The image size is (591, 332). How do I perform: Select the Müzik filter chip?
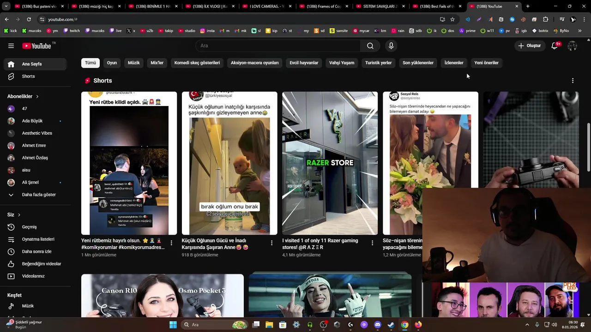pos(134,63)
